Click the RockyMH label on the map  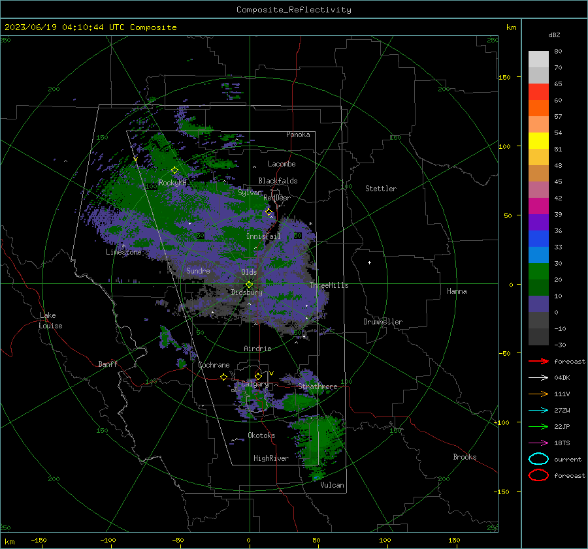click(x=172, y=183)
